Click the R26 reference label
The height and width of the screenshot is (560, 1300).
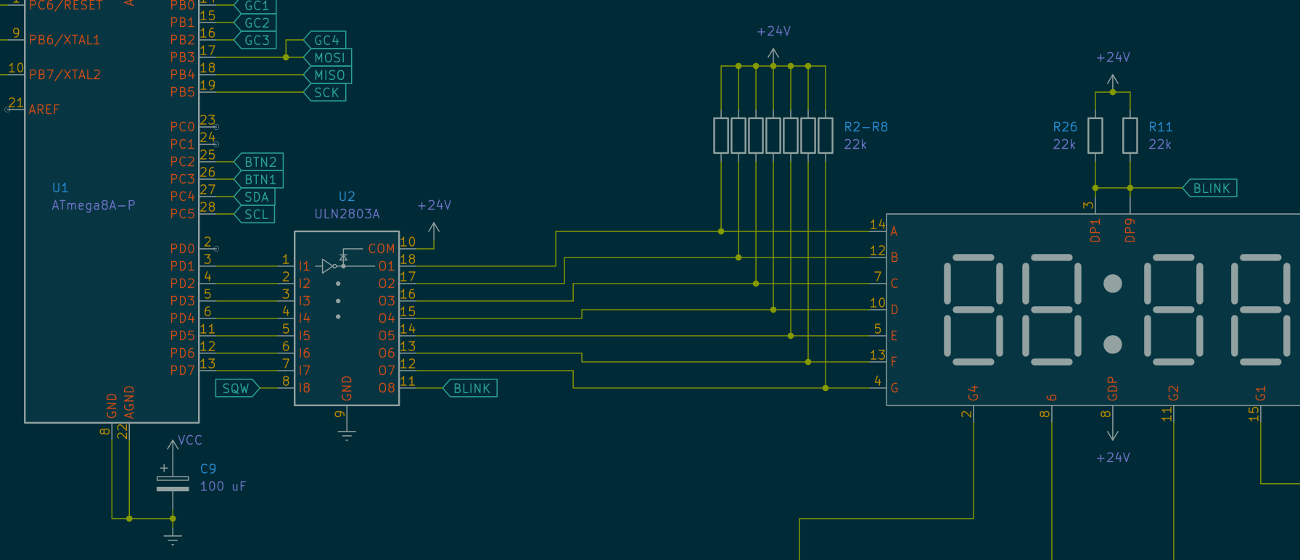point(1065,127)
